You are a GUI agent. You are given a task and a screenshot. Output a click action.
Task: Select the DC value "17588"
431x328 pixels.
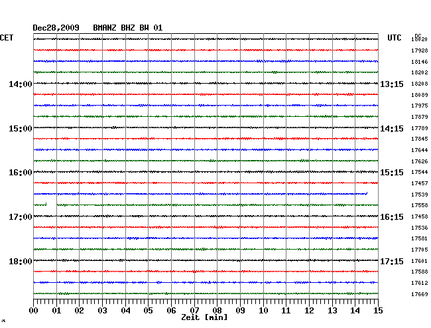click(x=420, y=272)
